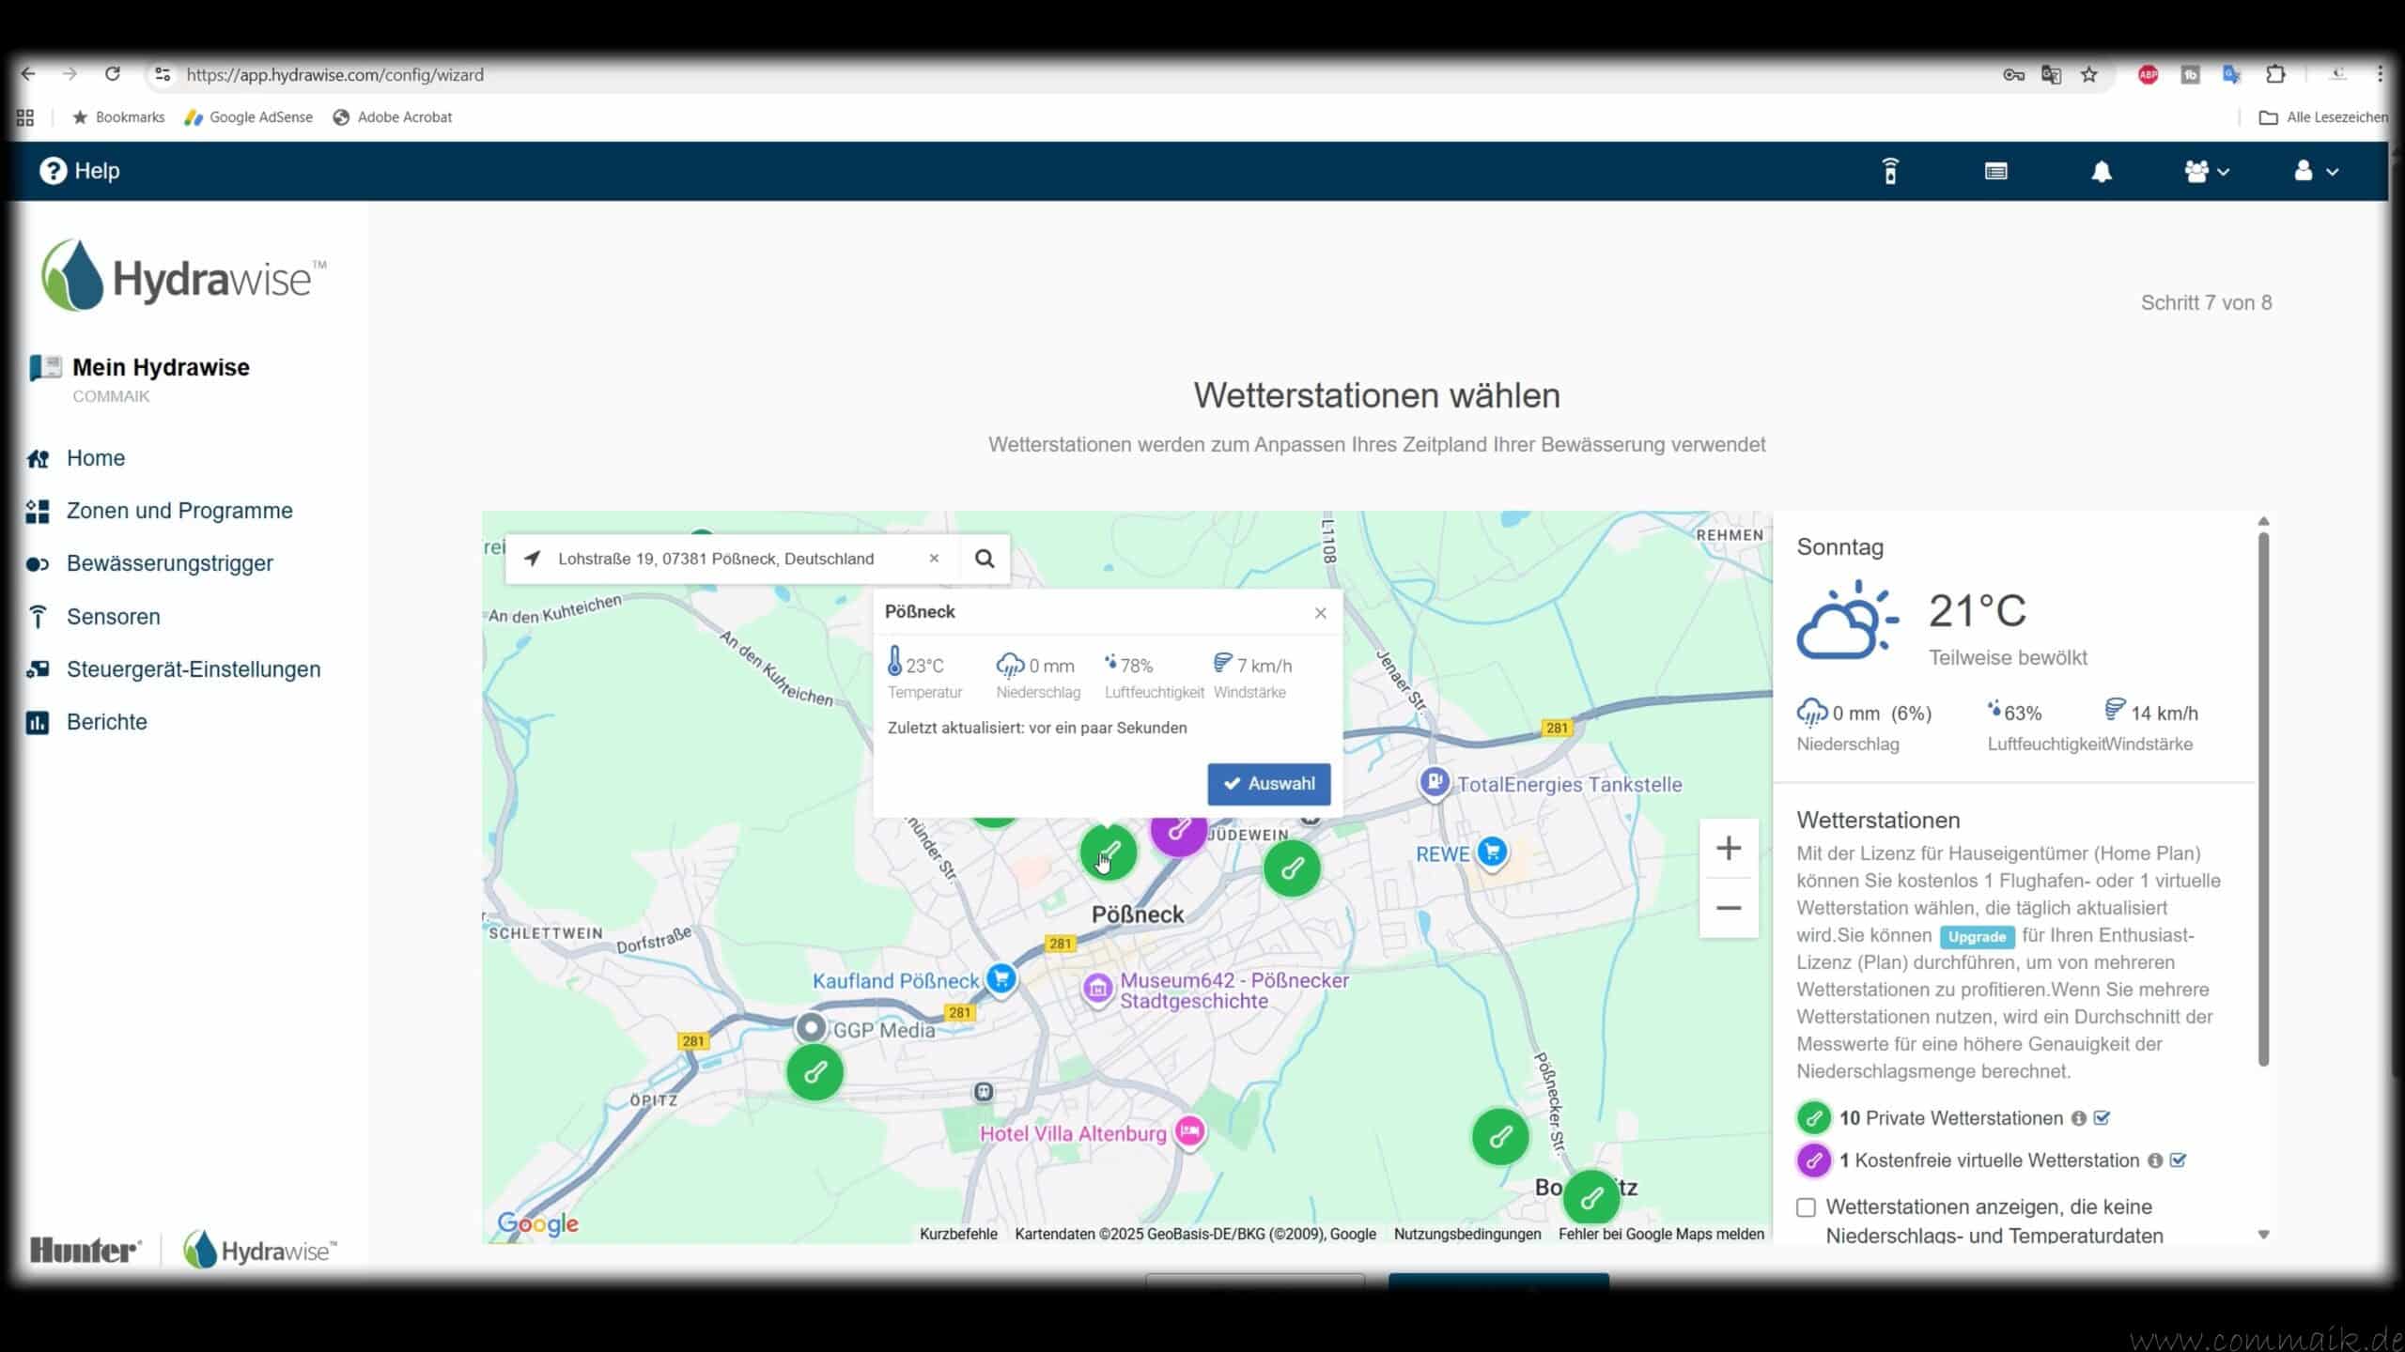
Task: Select the purple virtual weather station marker
Action: click(1179, 834)
